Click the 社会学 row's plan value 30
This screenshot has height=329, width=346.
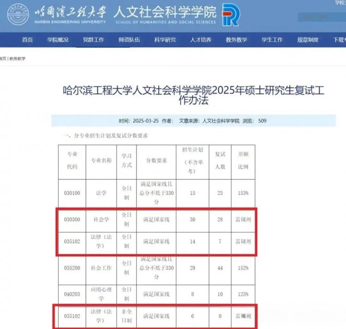coord(192,220)
